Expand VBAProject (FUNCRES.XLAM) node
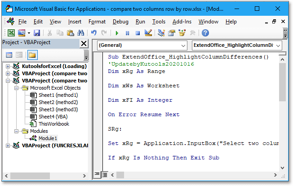This screenshot has height=186, width=293. [x=8, y=145]
